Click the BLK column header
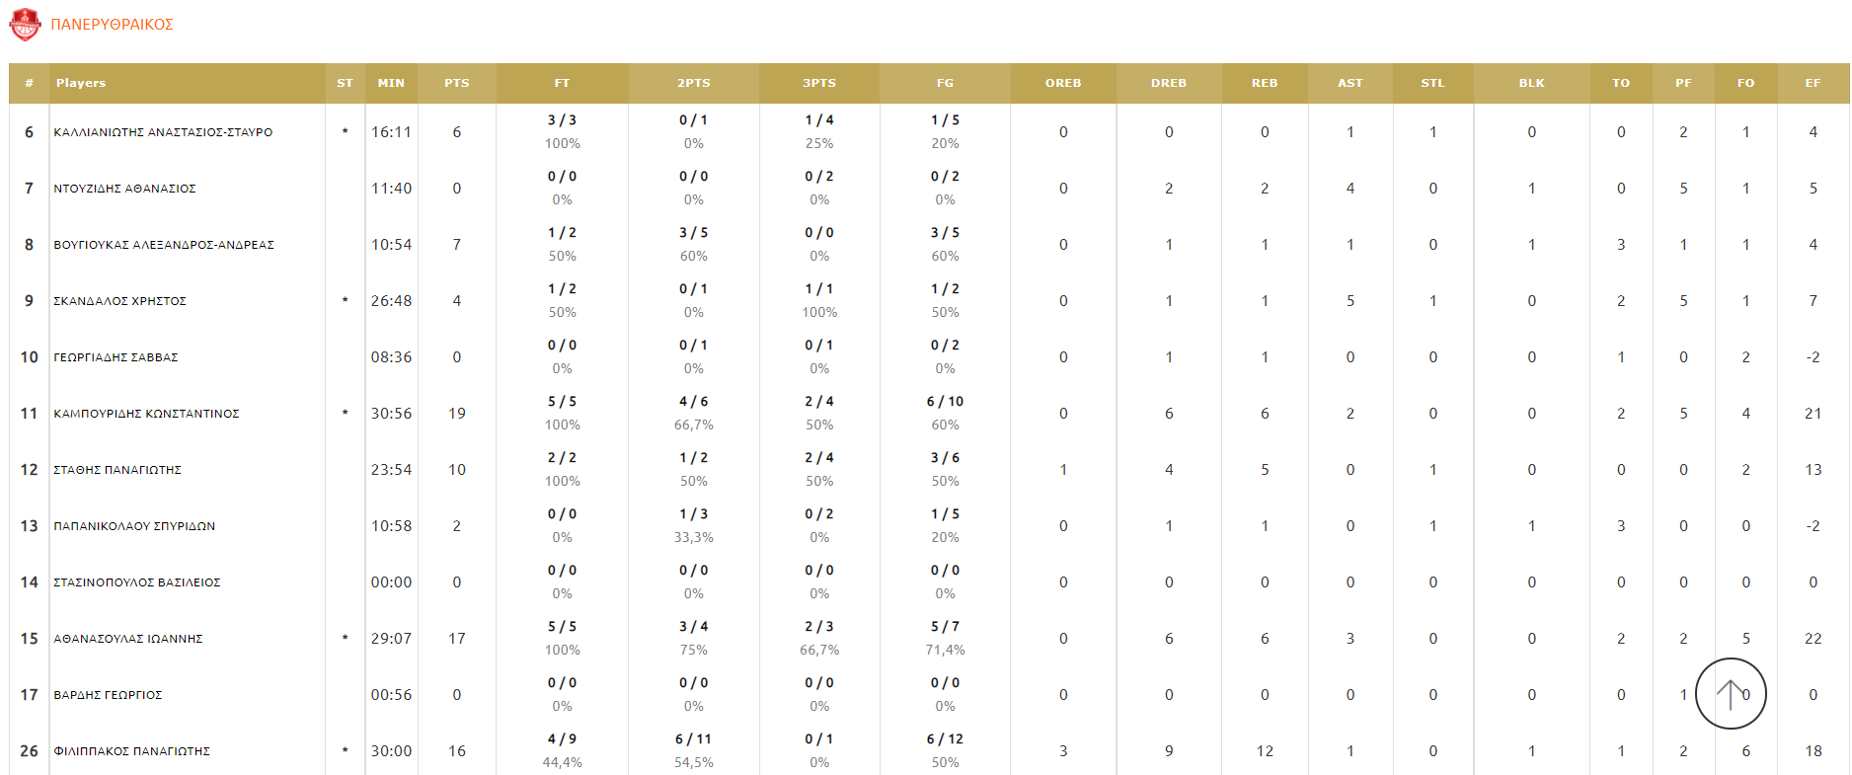 click(x=1531, y=83)
